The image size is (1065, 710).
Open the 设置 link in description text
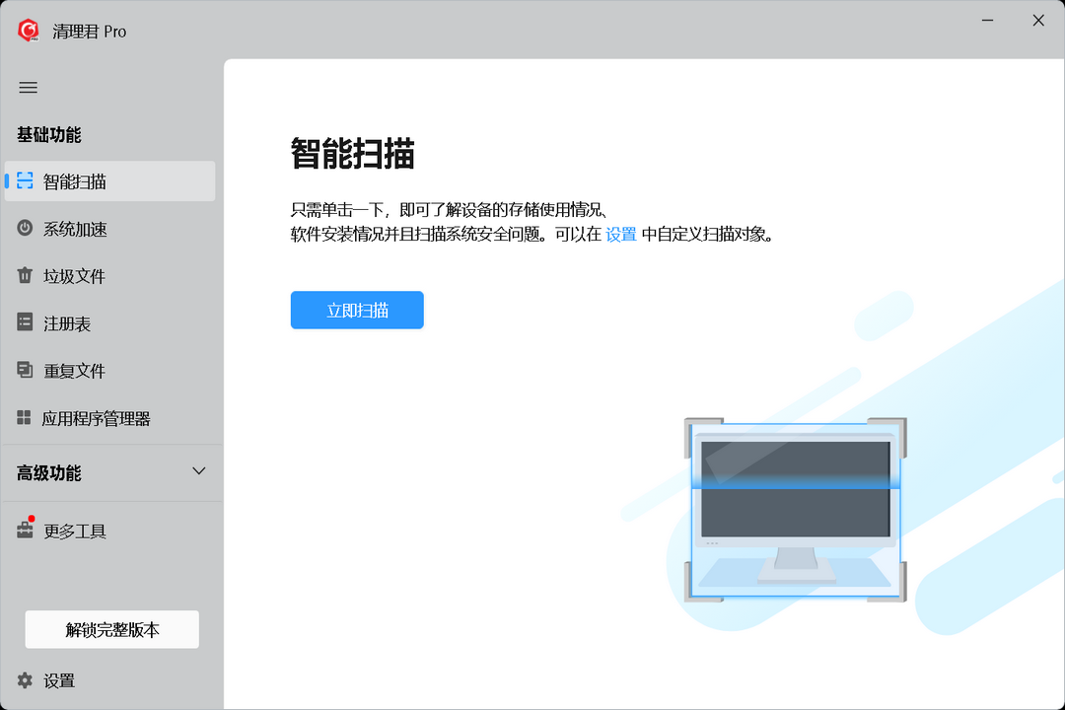pos(619,235)
